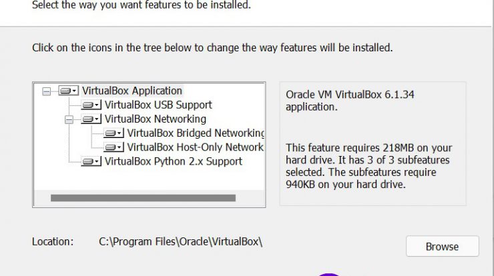The width and height of the screenshot is (494, 276).
Task: Click the feature tree horizontal scrollbar
Action: pos(143,198)
